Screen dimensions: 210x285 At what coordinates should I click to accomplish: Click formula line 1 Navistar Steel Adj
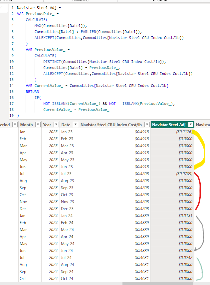coord(39,8)
